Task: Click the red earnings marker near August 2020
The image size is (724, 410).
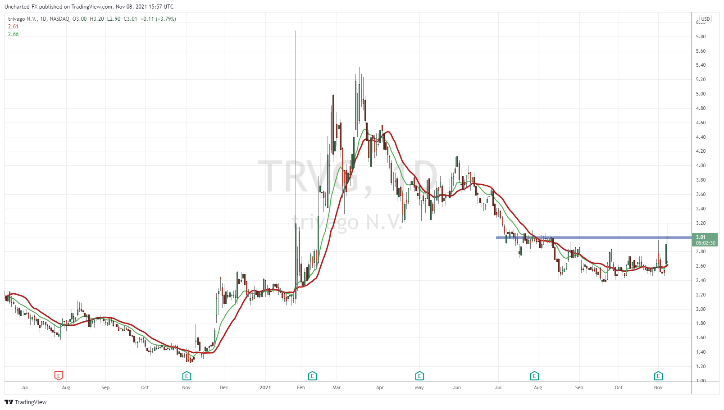Action: point(59,376)
